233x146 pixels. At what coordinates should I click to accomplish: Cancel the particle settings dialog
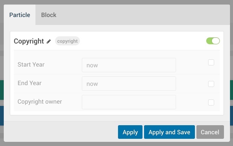point(210,132)
